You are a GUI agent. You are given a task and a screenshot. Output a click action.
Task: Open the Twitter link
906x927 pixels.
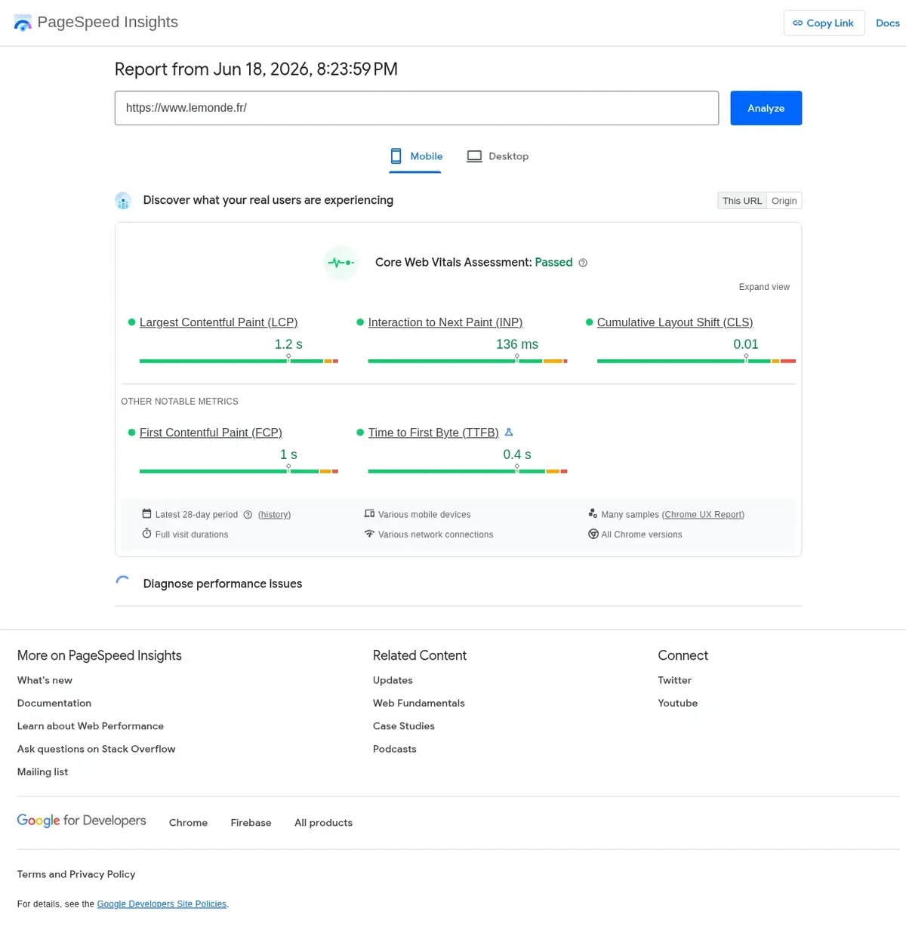[674, 680]
